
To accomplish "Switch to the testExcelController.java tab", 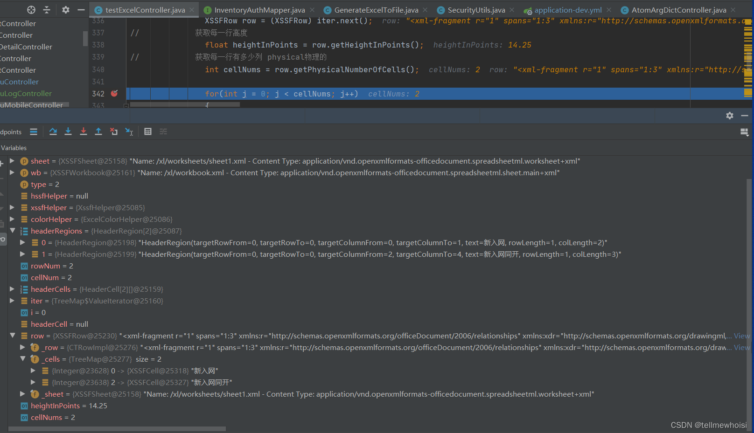I will click(145, 10).
